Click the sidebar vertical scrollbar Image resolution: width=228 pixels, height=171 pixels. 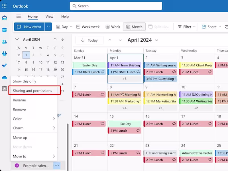(x=68, y=147)
